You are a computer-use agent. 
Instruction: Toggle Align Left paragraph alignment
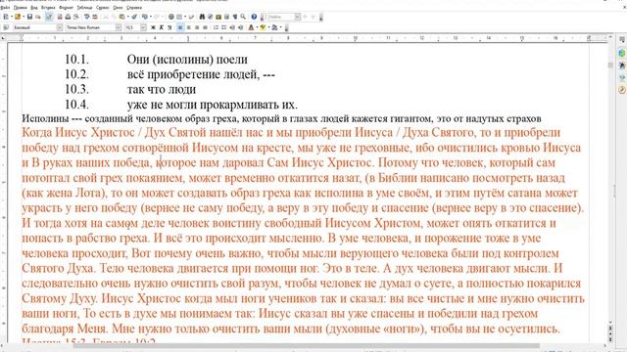(x=180, y=27)
